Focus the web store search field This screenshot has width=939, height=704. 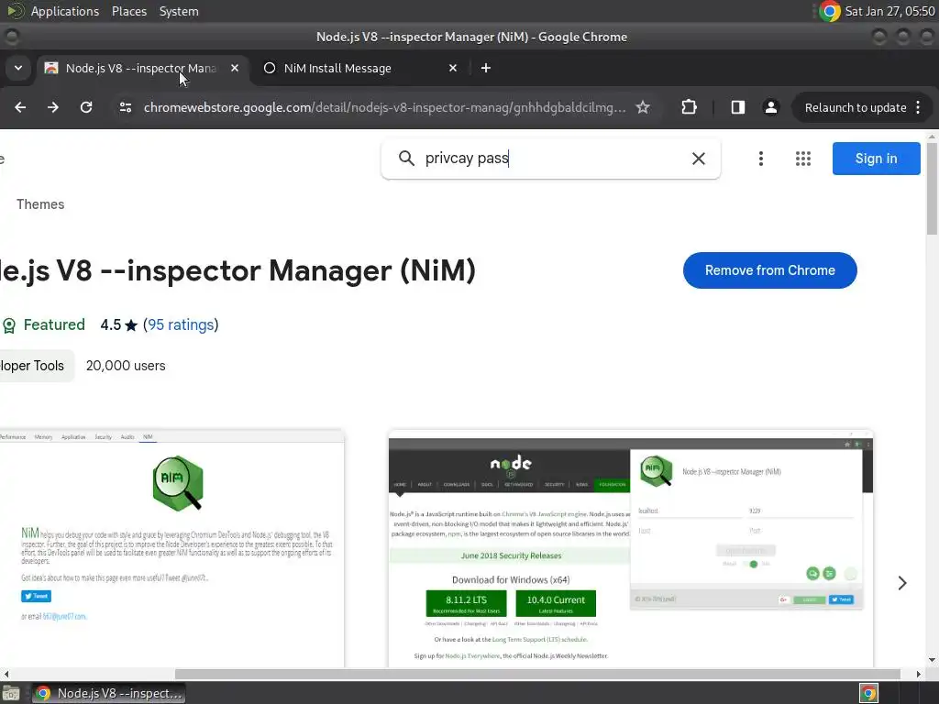[x=551, y=158]
